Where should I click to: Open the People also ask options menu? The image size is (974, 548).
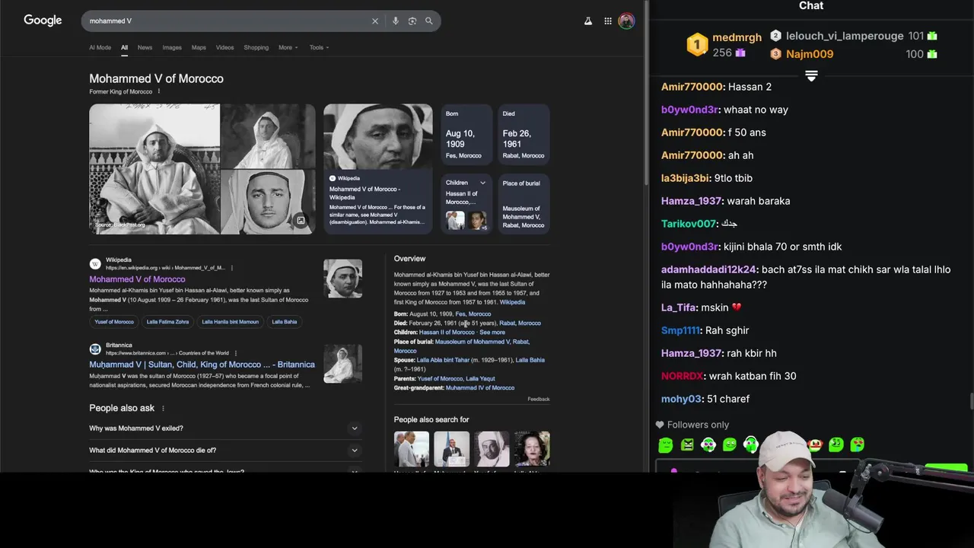tap(162, 409)
